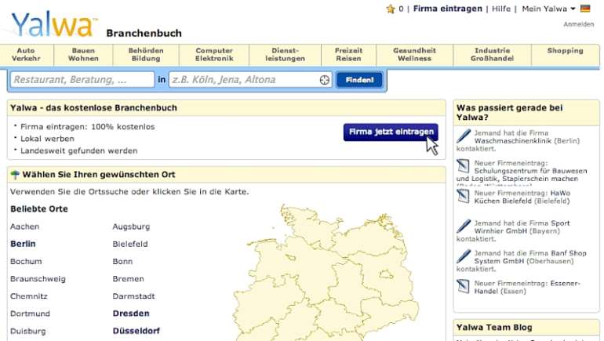Click the German flag language icon
Viewport: 604px width, 341px height.
585,9
